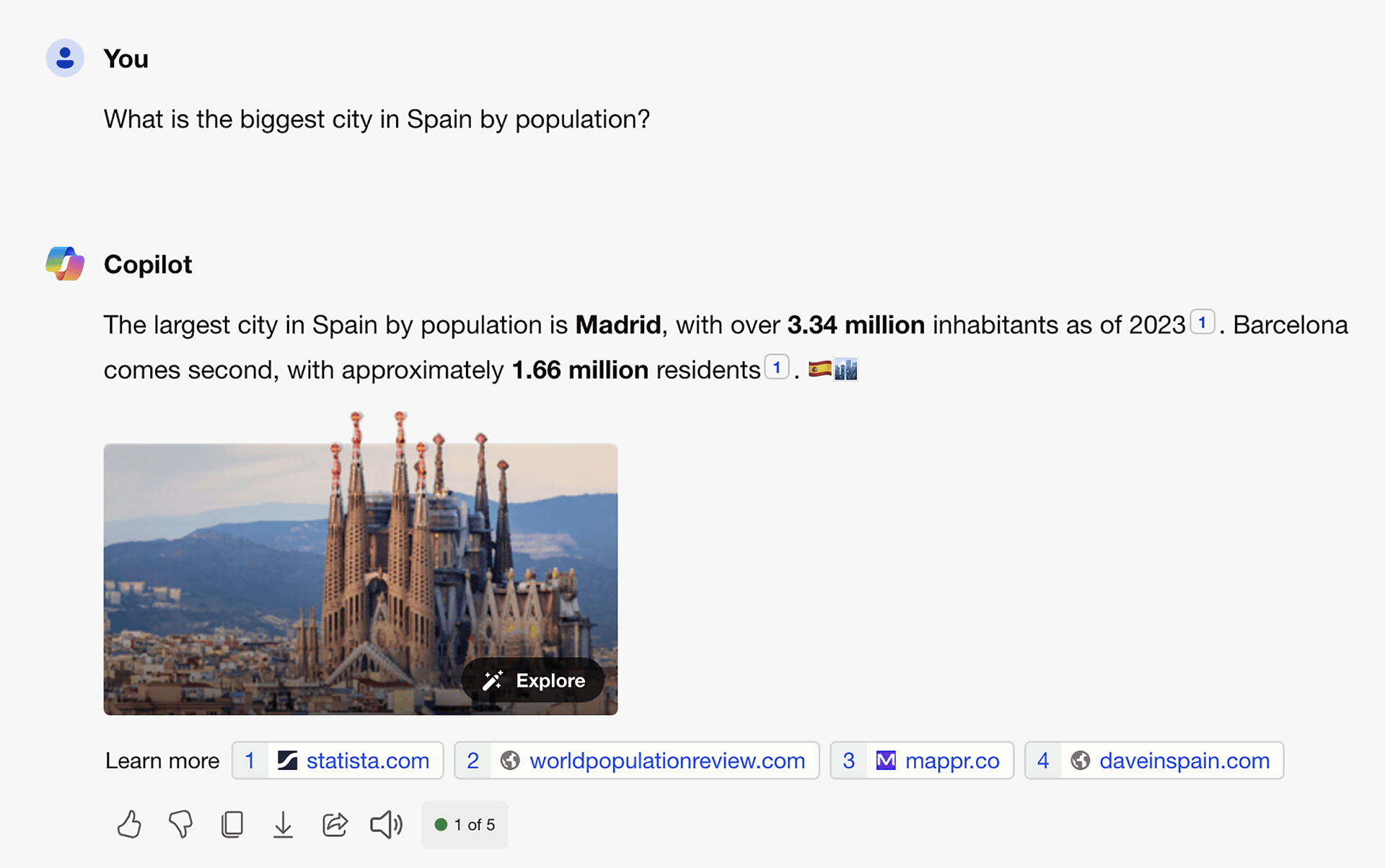The width and height of the screenshot is (1385, 868).
Task: Click the You user avatar icon
Action: [65, 58]
